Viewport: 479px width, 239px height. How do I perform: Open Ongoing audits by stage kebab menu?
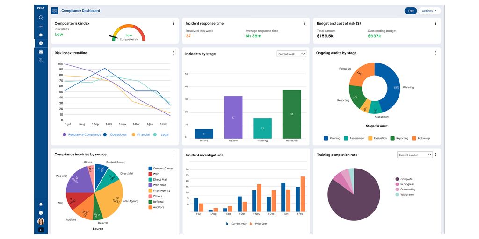pyautogui.click(x=435, y=53)
